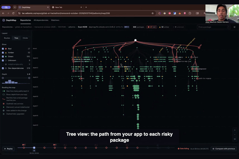Click the depmap/fix-drizzle-orm-0.45.2 branch text
This screenshot has height=159, width=239.
[x=102, y=27]
